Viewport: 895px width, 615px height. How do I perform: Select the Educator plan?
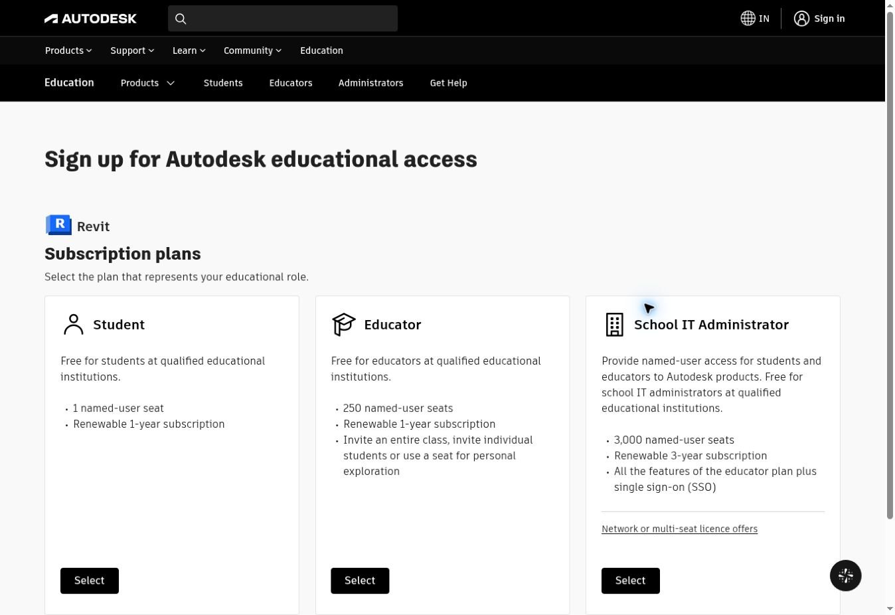[360, 580]
